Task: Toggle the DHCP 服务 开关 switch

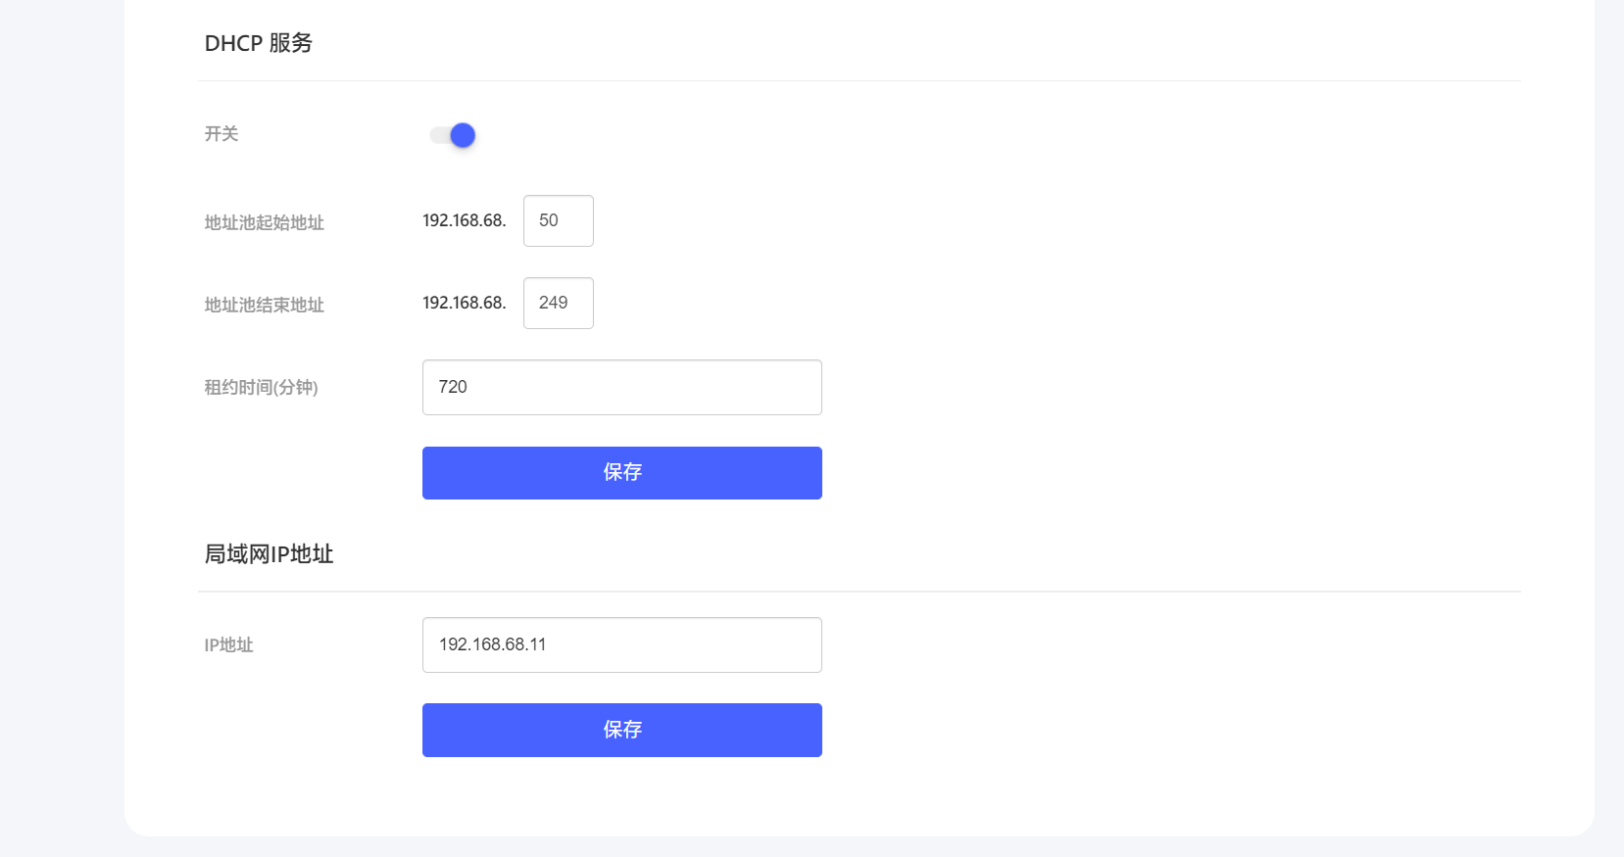Action: (x=453, y=135)
